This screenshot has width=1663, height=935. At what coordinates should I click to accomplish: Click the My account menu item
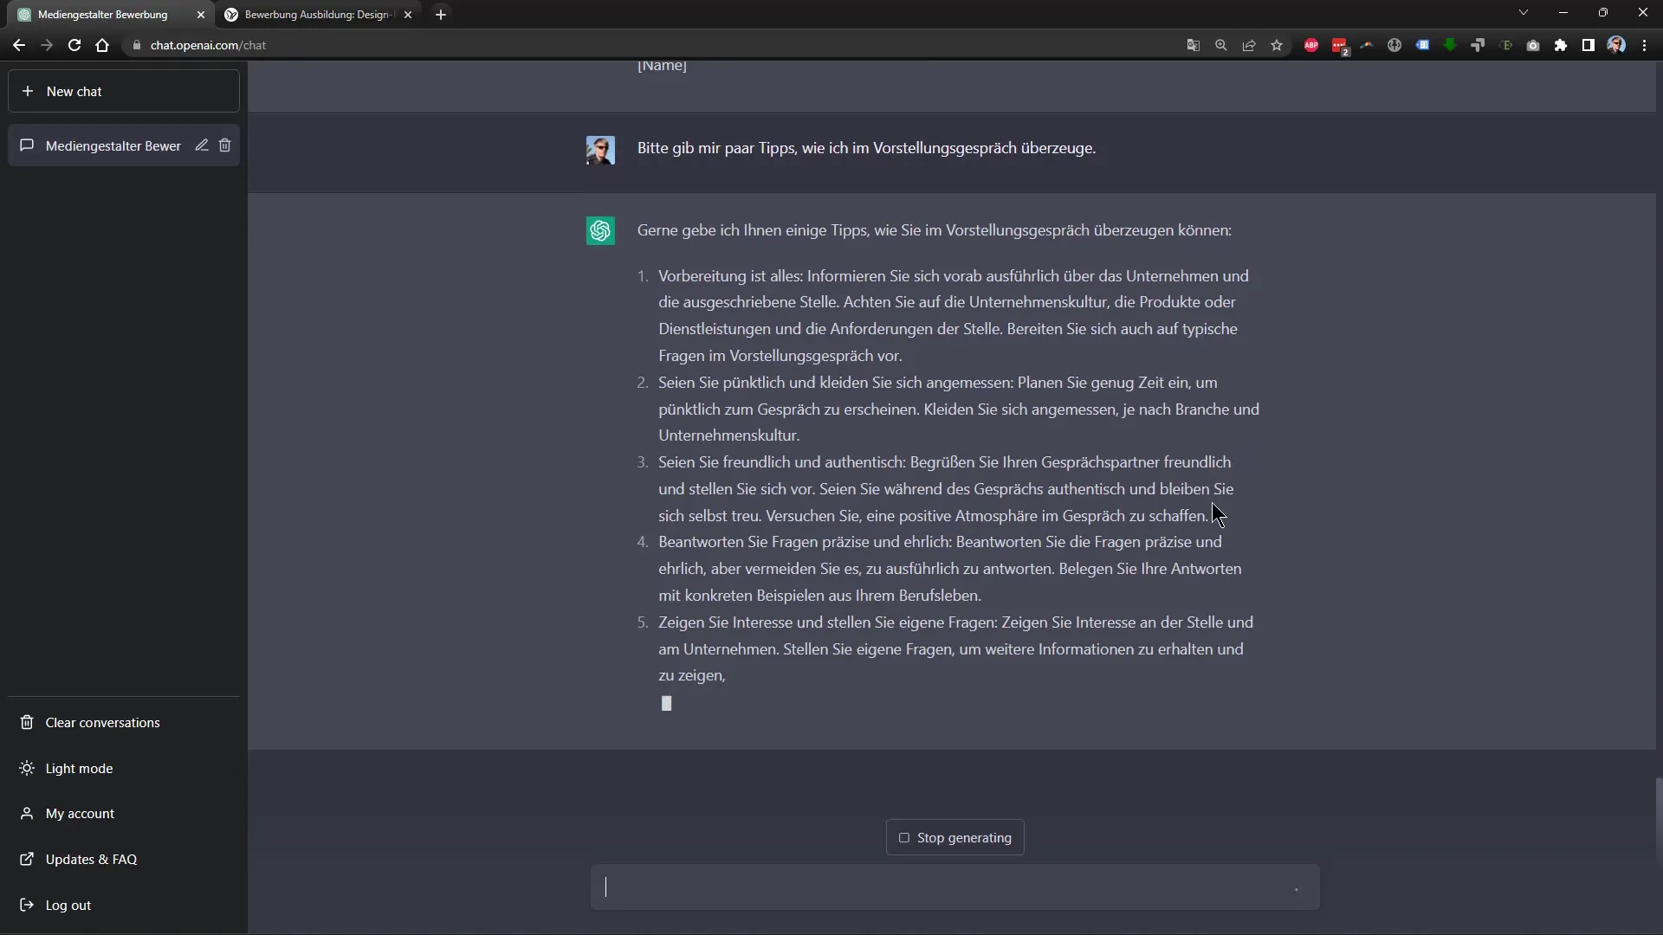(x=80, y=813)
